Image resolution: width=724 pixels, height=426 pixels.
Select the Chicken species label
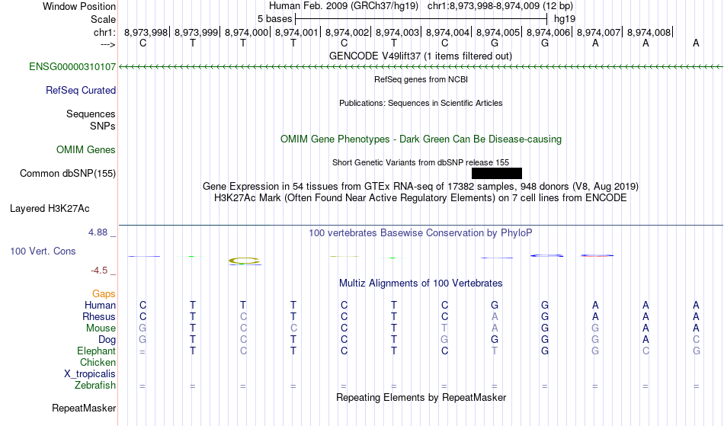pos(98,362)
